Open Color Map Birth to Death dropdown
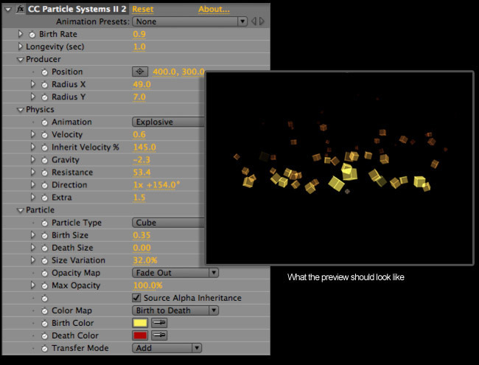This screenshot has height=365, width=479. tap(175, 310)
